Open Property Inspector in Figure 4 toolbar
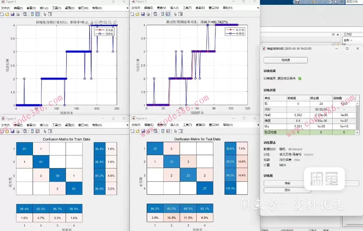 pyautogui.click(x=181, y=131)
